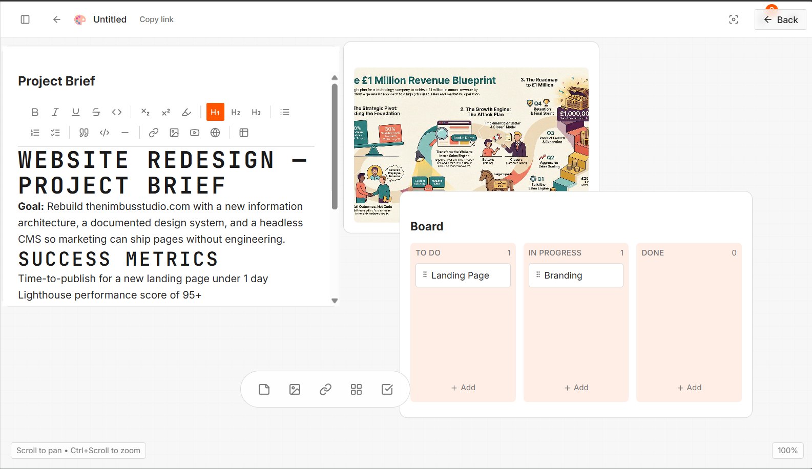Click the palette logo icon

(80, 19)
